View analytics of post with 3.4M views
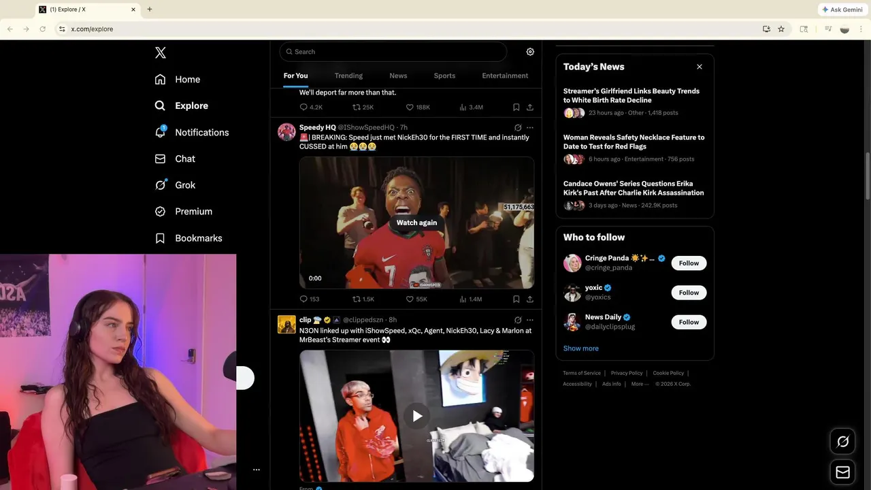 pyautogui.click(x=471, y=108)
